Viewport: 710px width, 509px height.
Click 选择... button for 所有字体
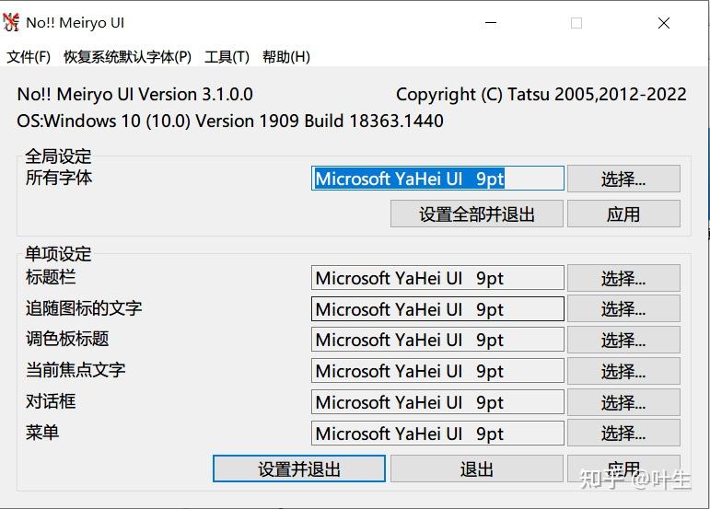click(623, 179)
